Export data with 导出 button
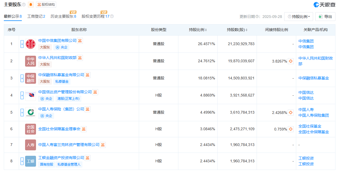The width and height of the screenshot is (339, 171). coord(325,17)
